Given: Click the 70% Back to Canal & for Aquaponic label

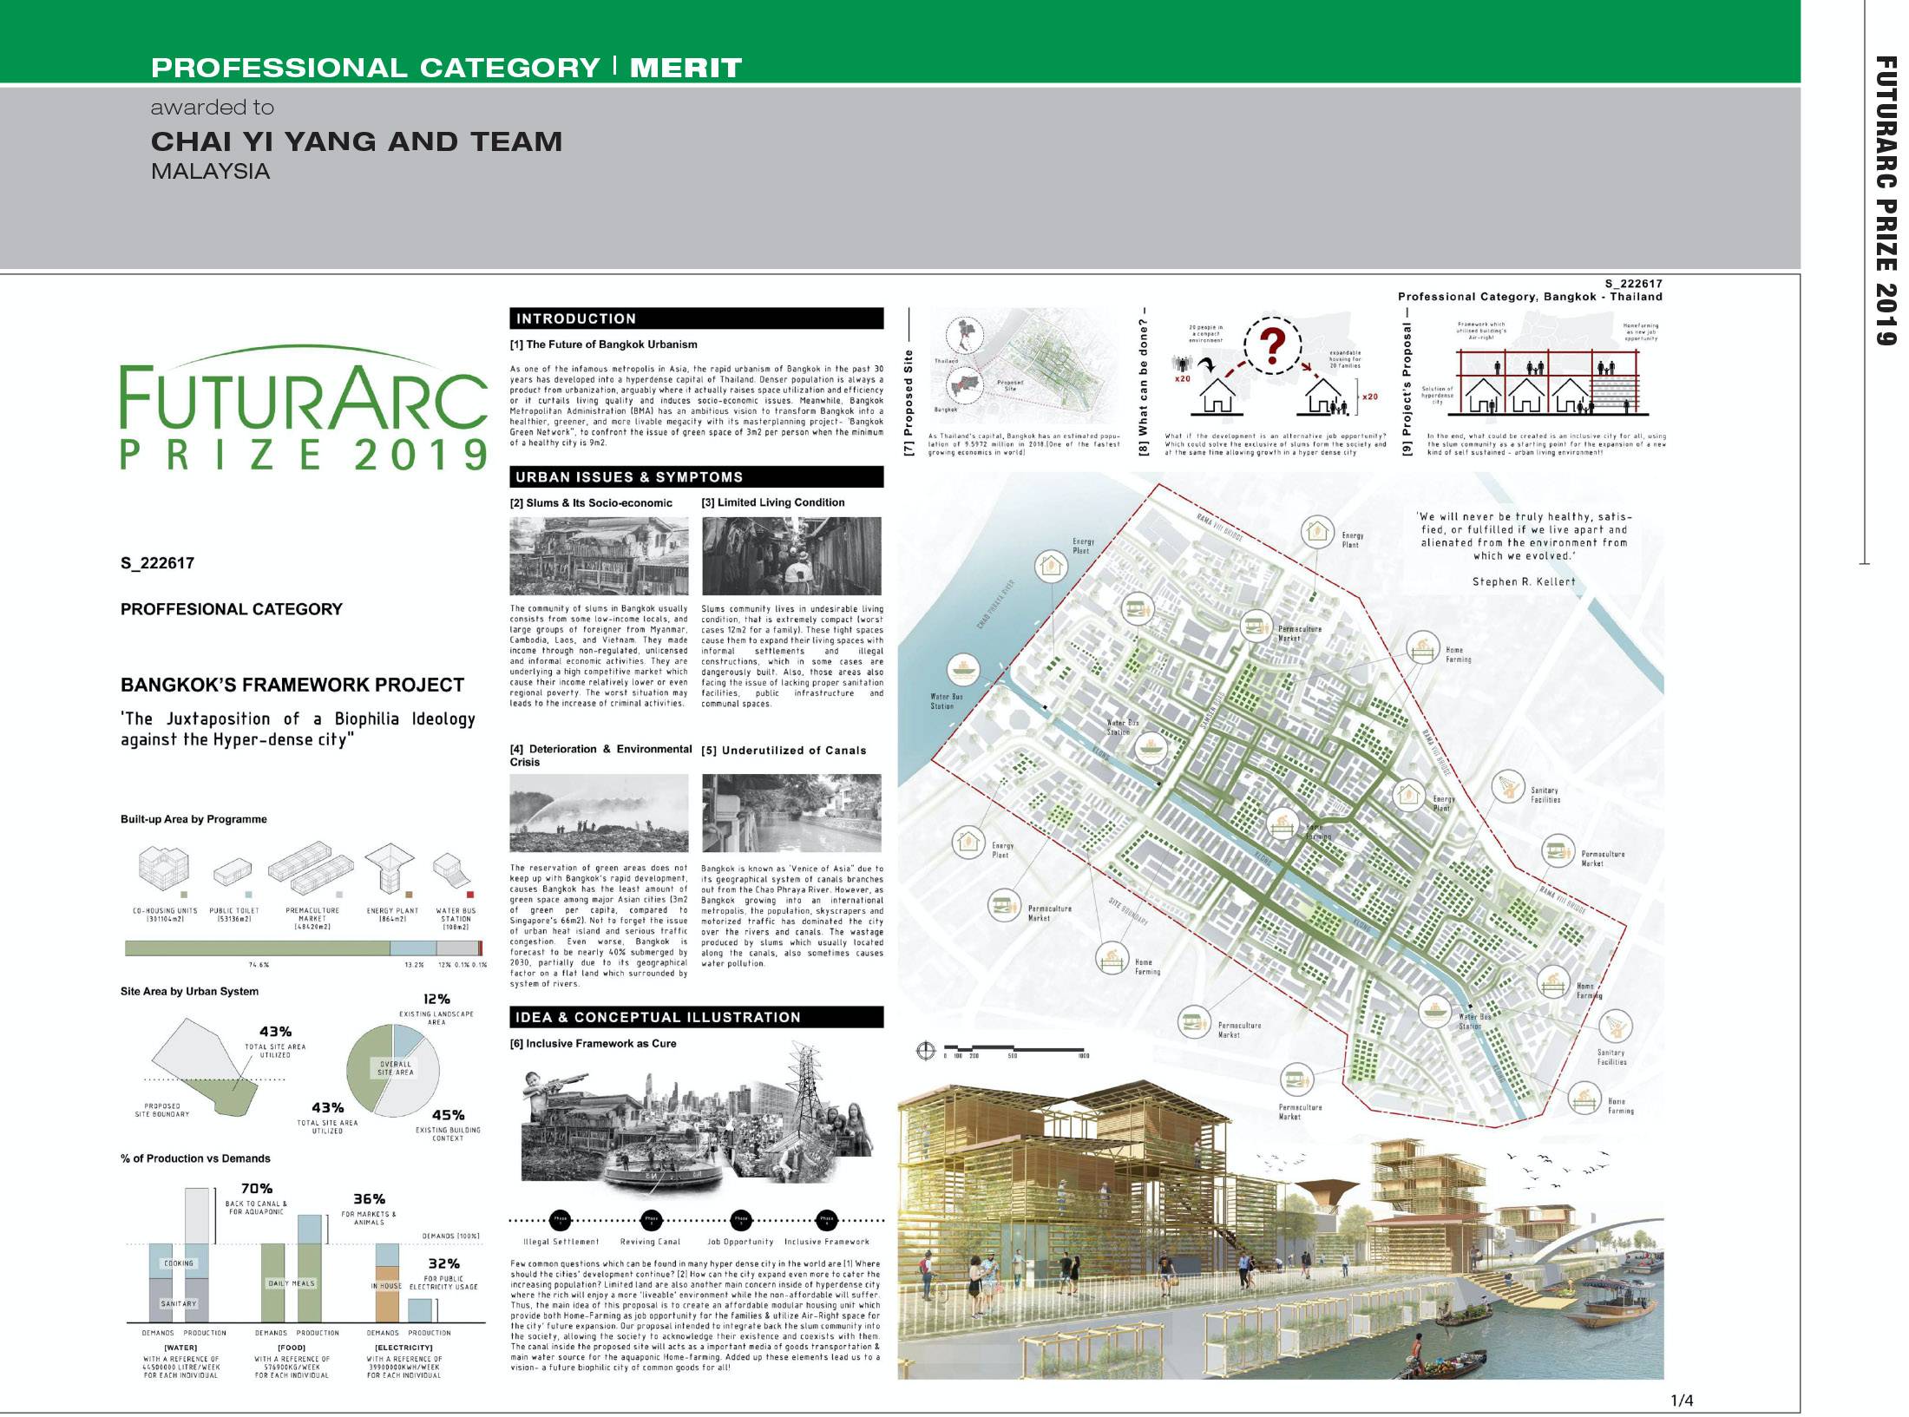Looking at the screenshot, I should [x=256, y=1199].
